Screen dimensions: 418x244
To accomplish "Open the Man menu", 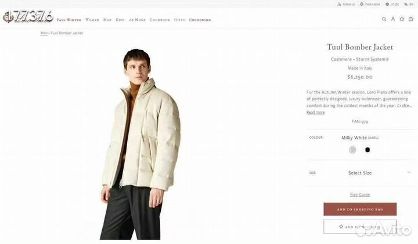I will tap(107, 20).
